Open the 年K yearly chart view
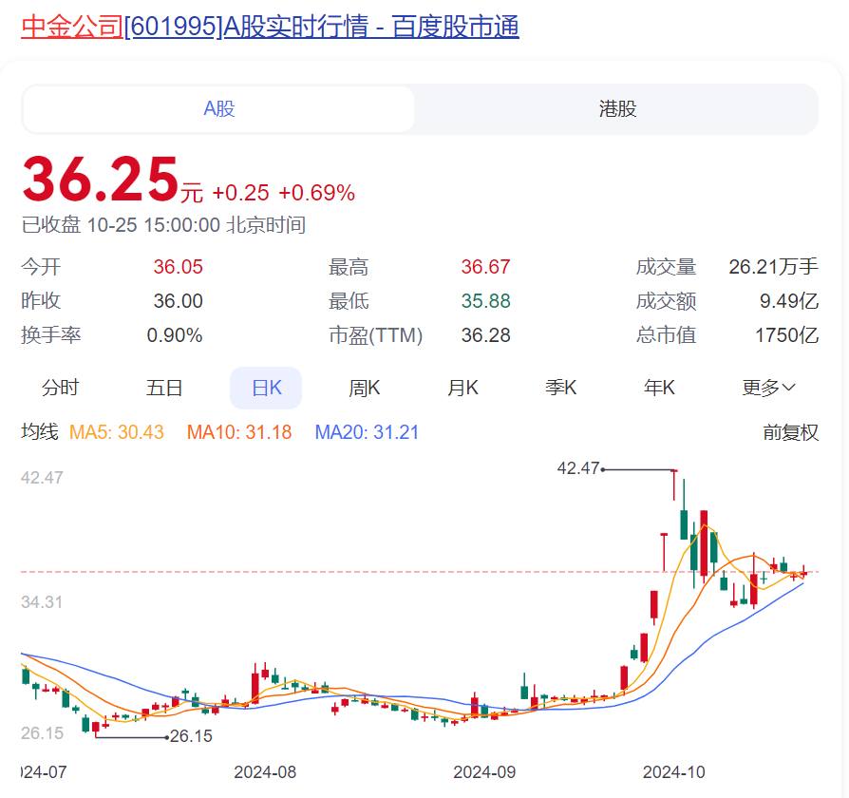This screenshot has height=798, width=849. (x=659, y=388)
